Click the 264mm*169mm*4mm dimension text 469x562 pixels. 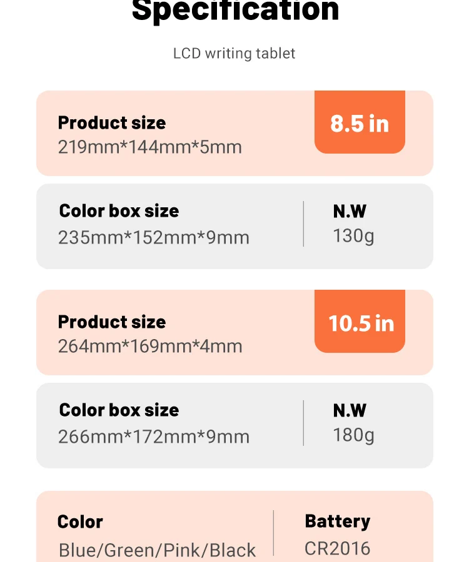pyautogui.click(x=150, y=346)
